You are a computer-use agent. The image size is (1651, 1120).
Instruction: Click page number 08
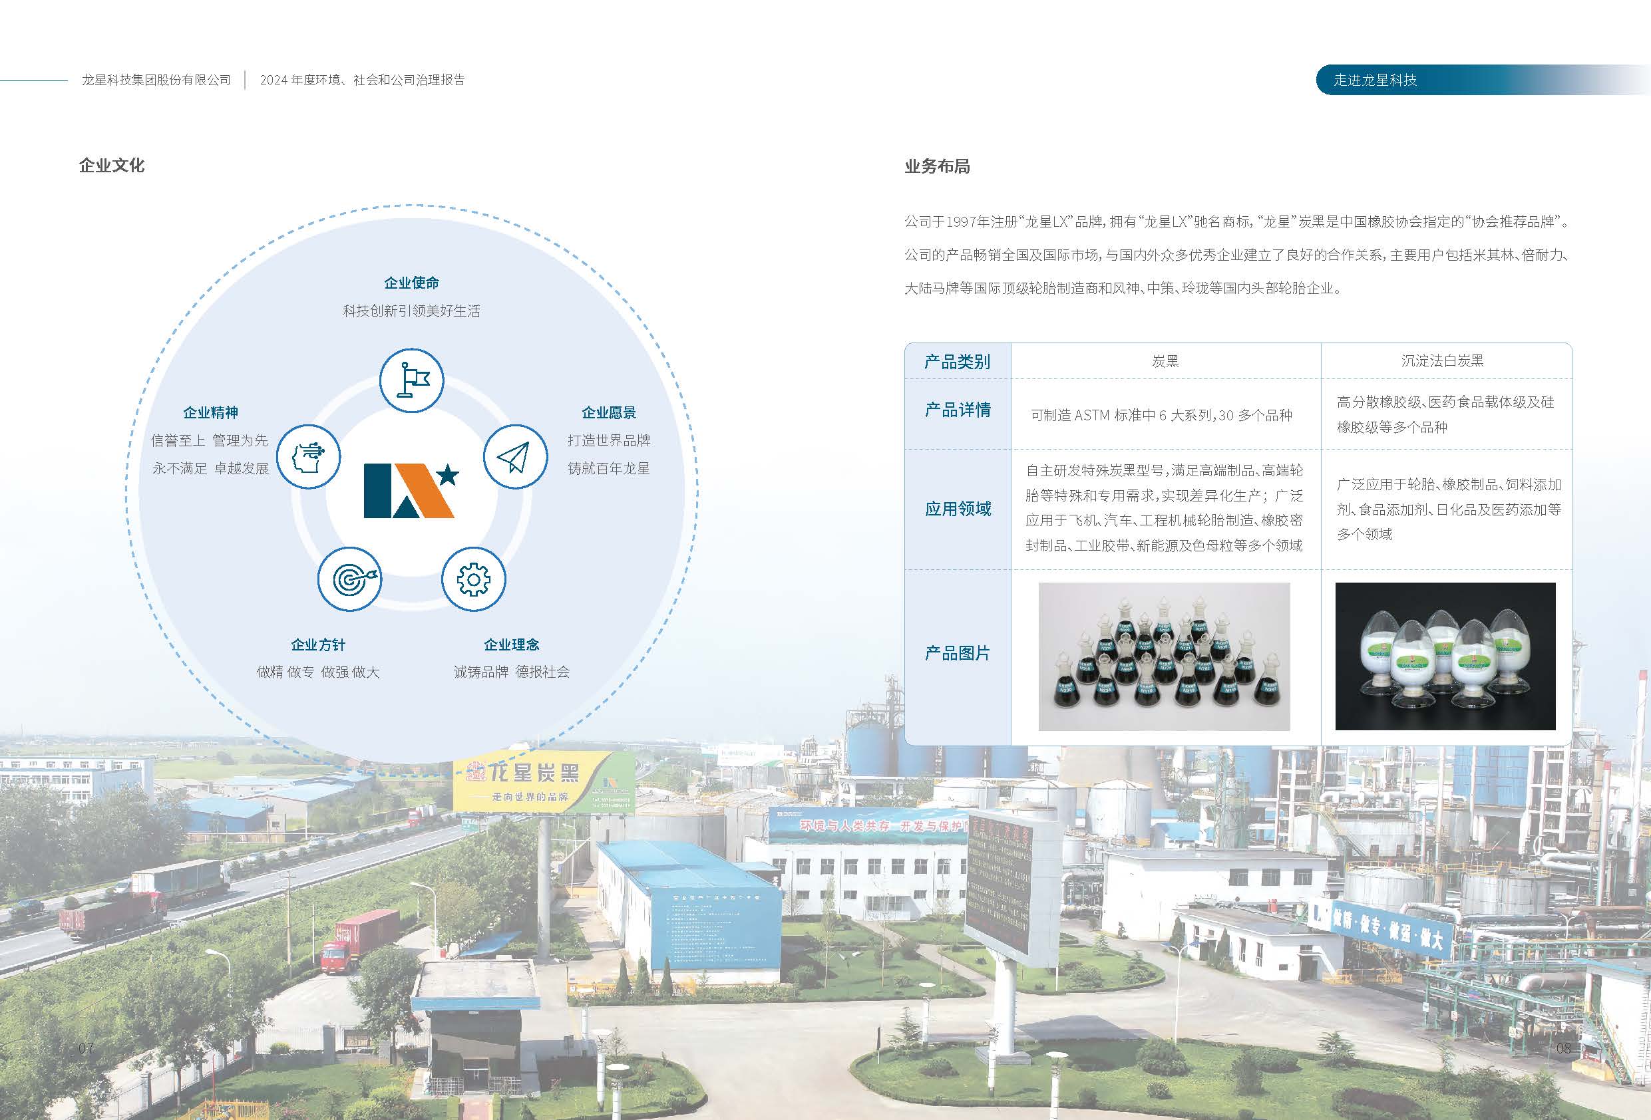coord(1564,1048)
